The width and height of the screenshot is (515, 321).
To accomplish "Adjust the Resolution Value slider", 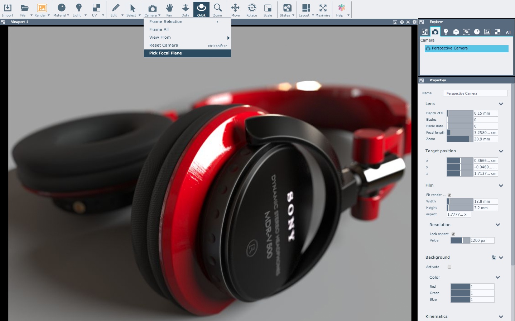I will pos(460,240).
